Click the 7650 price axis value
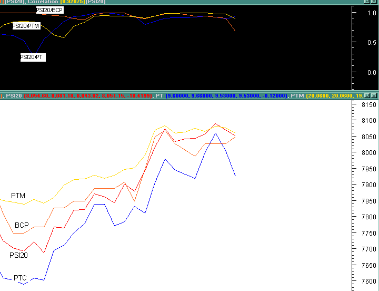Image resolution: width=379 pixels, height=291 pixels. click(x=369, y=265)
